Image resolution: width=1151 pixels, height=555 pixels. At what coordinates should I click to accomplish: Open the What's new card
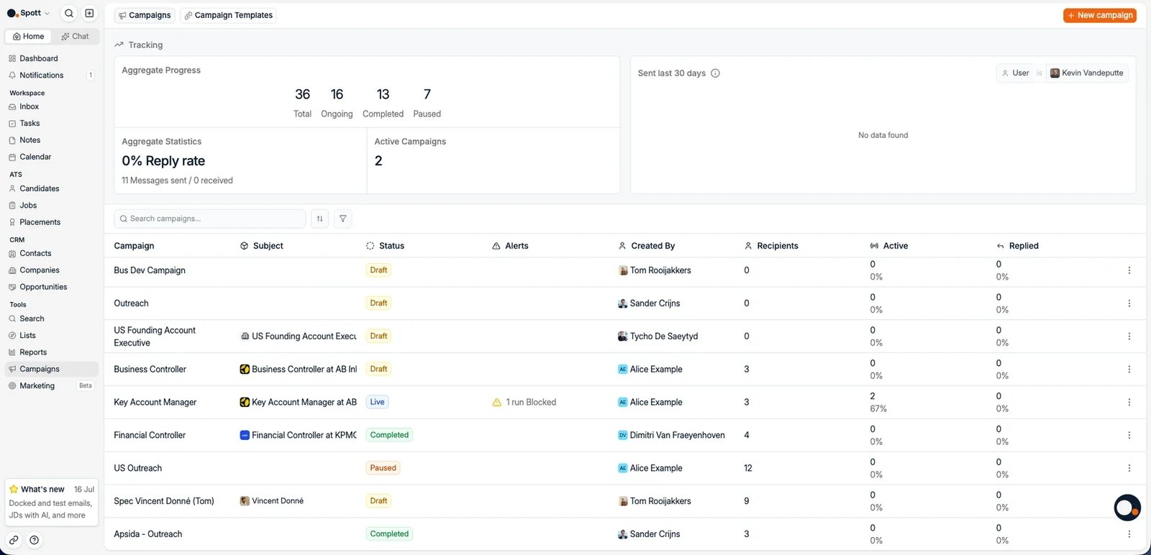tap(51, 502)
